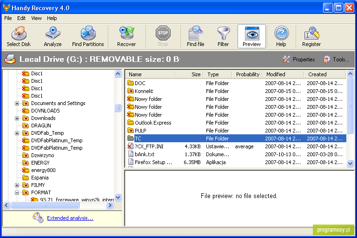The width and height of the screenshot is (357, 238).
Task: Select the Konnekt folder icon
Action: pyautogui.click(x=131, y=91)
